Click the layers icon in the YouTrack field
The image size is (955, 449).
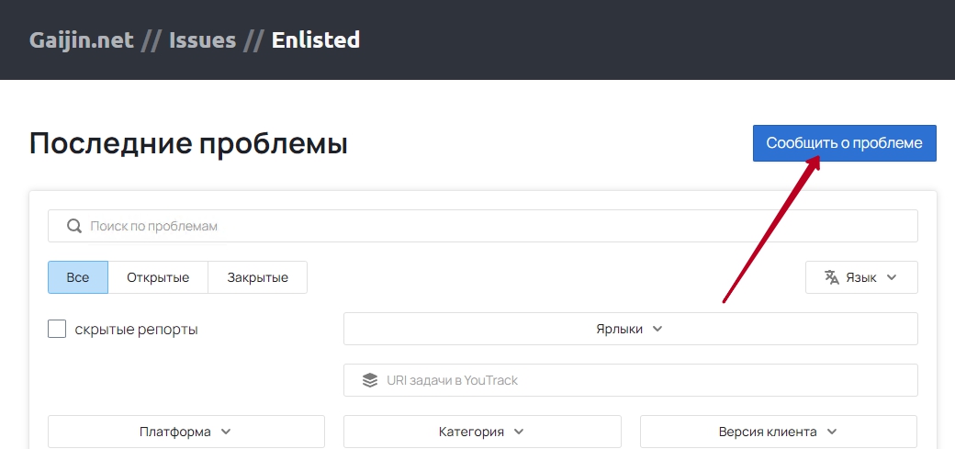point(370,380)
